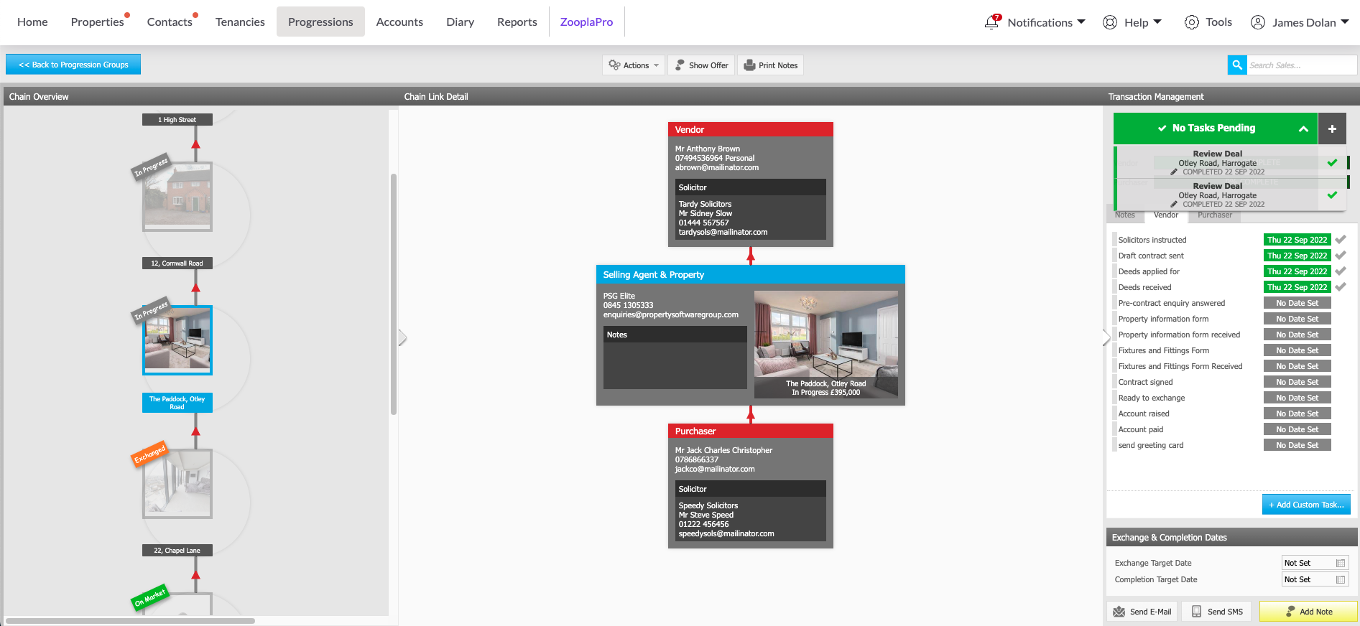Image resolution: width=1360 pixels, height=626 pixels.
Task: Collapse the No Tasks Pending panel
Action: click(1303, 129)
